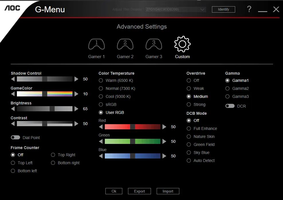Increase Blue value with right arrow
This screenshot has height=200, width=283.
(x=164, y=156)
